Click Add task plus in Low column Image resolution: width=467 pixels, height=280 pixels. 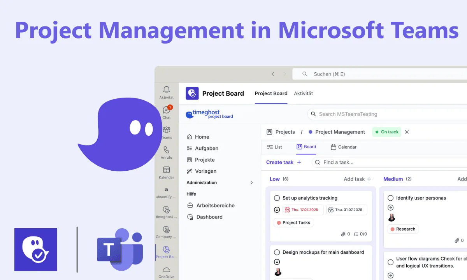point(358,179)
